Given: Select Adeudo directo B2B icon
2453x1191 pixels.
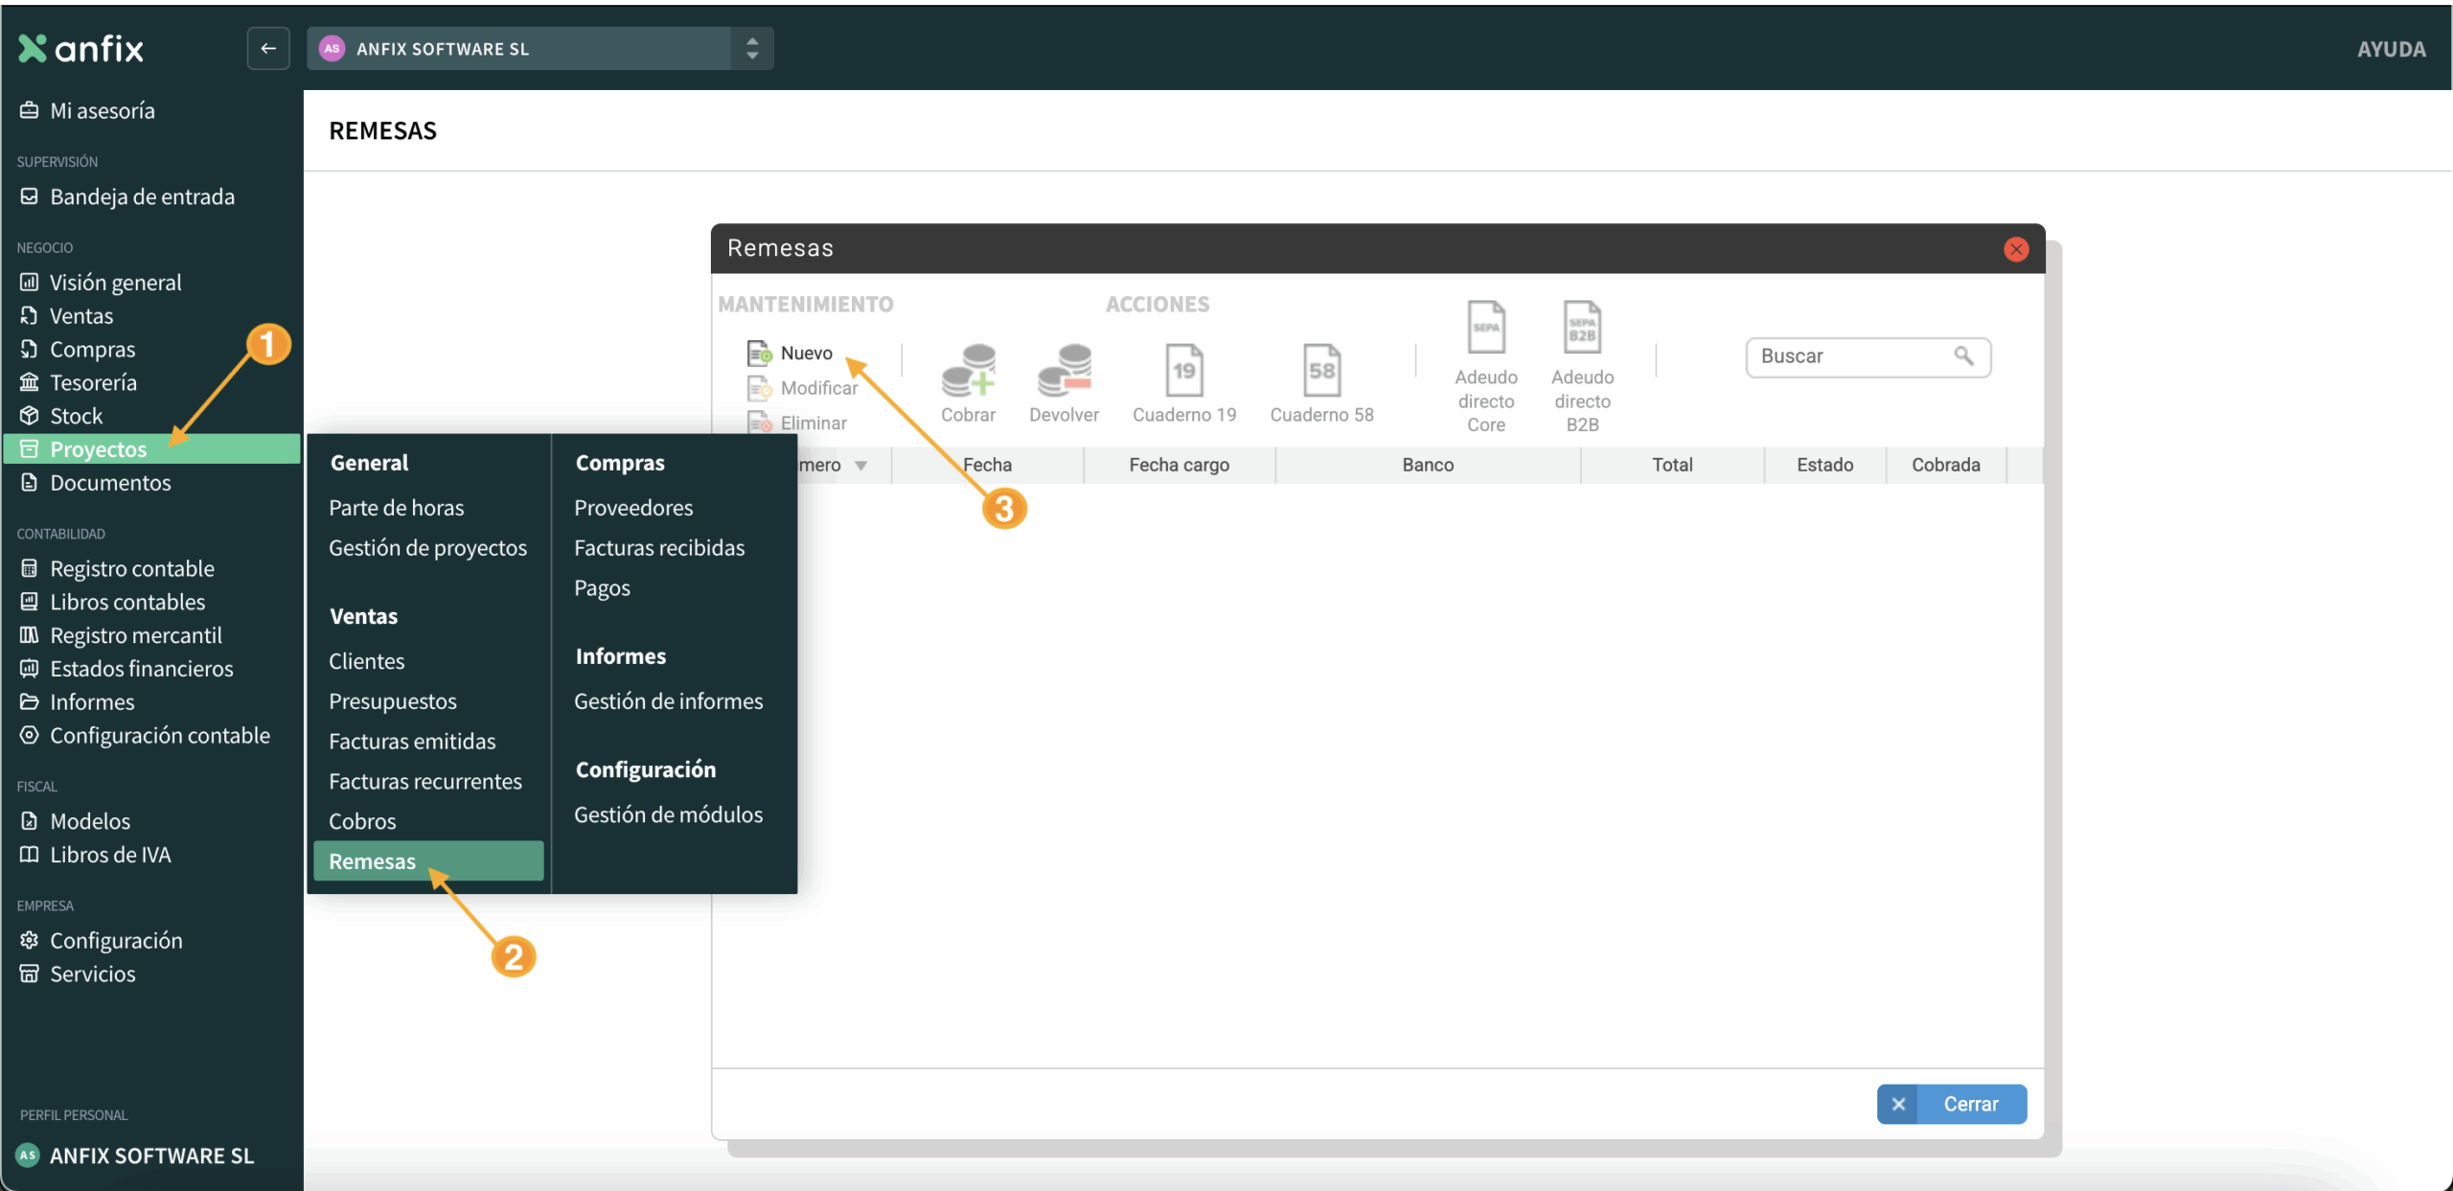Looking at the screenshot, I should [x=1582, y=328].
